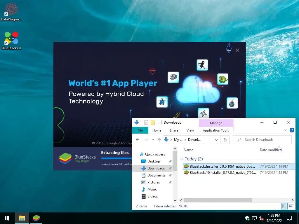This screenshot has height=224, width=299.
Task: Click the blue bird game tile
Action: click(x=162, y=102)
